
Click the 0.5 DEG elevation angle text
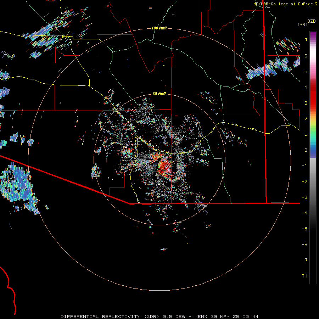point(174,317)
